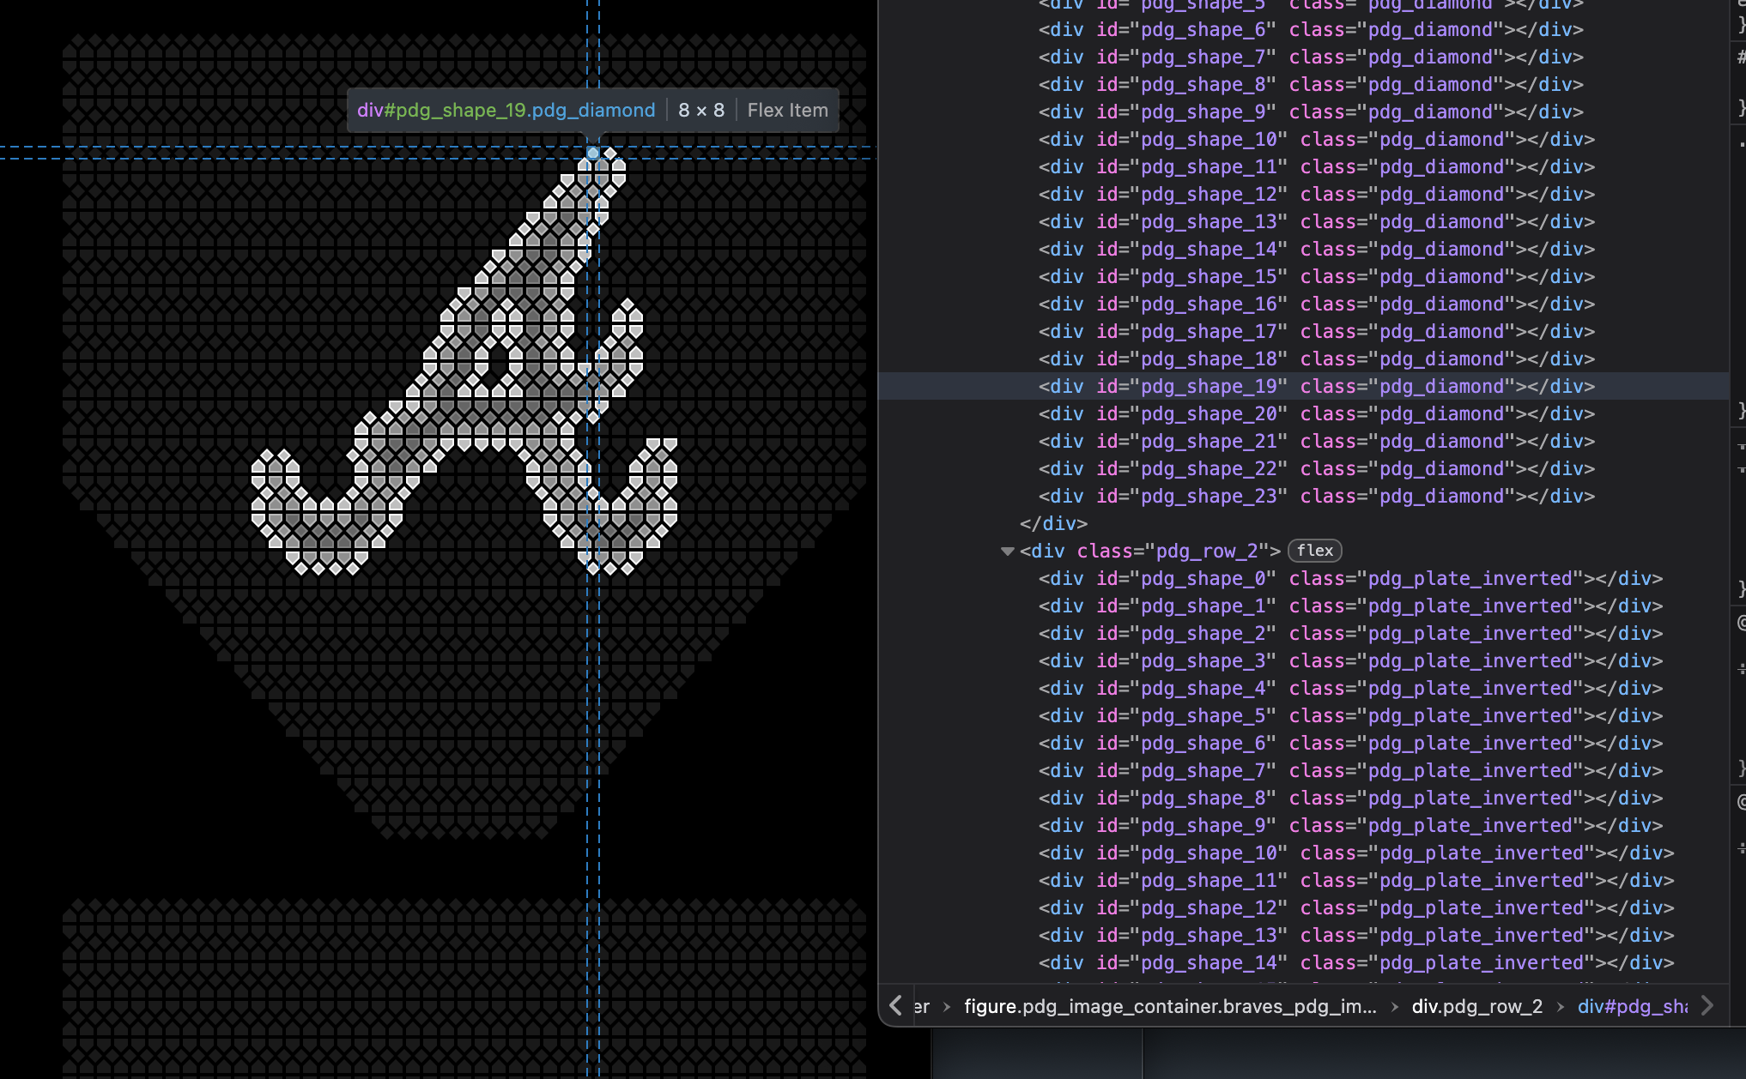Select pdg_shape_12 pdg_plate_inverted row
Image resolution: width=1746 pixels, height=1079 pixels.
coord(1304,907)
